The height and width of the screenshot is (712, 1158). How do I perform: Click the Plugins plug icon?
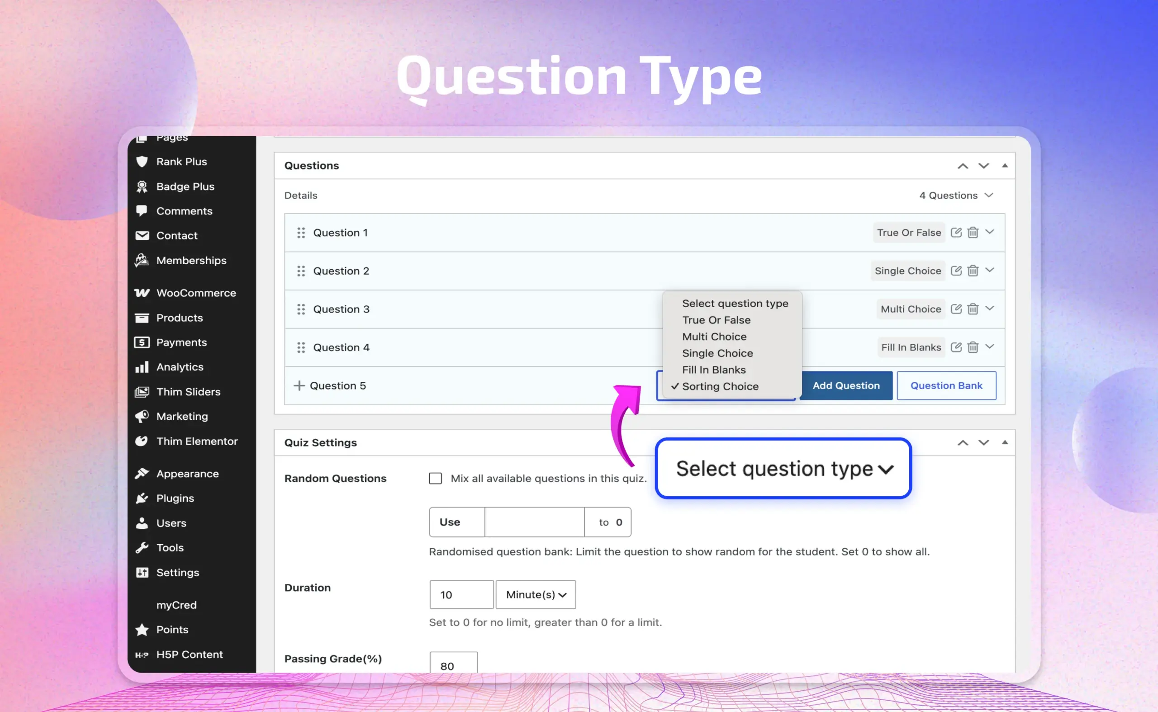point(142,498)
